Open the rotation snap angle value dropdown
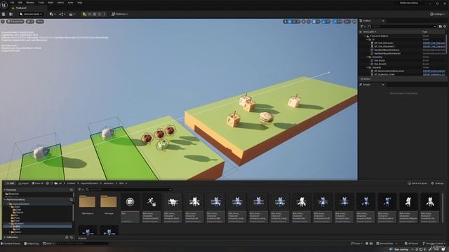 [328, 22]
